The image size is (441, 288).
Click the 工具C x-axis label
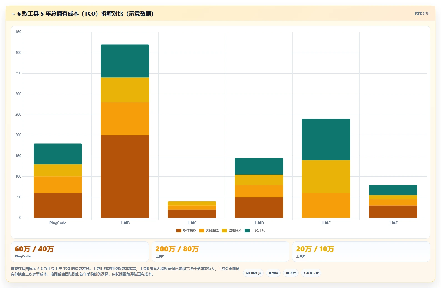pos(192,223)
